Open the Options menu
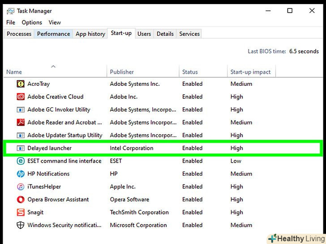The height and width of the screenshot is (244, 326). [x=32, y=22]
